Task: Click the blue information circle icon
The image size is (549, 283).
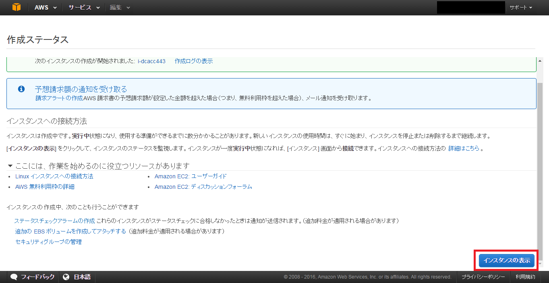Action: [21, 89]
